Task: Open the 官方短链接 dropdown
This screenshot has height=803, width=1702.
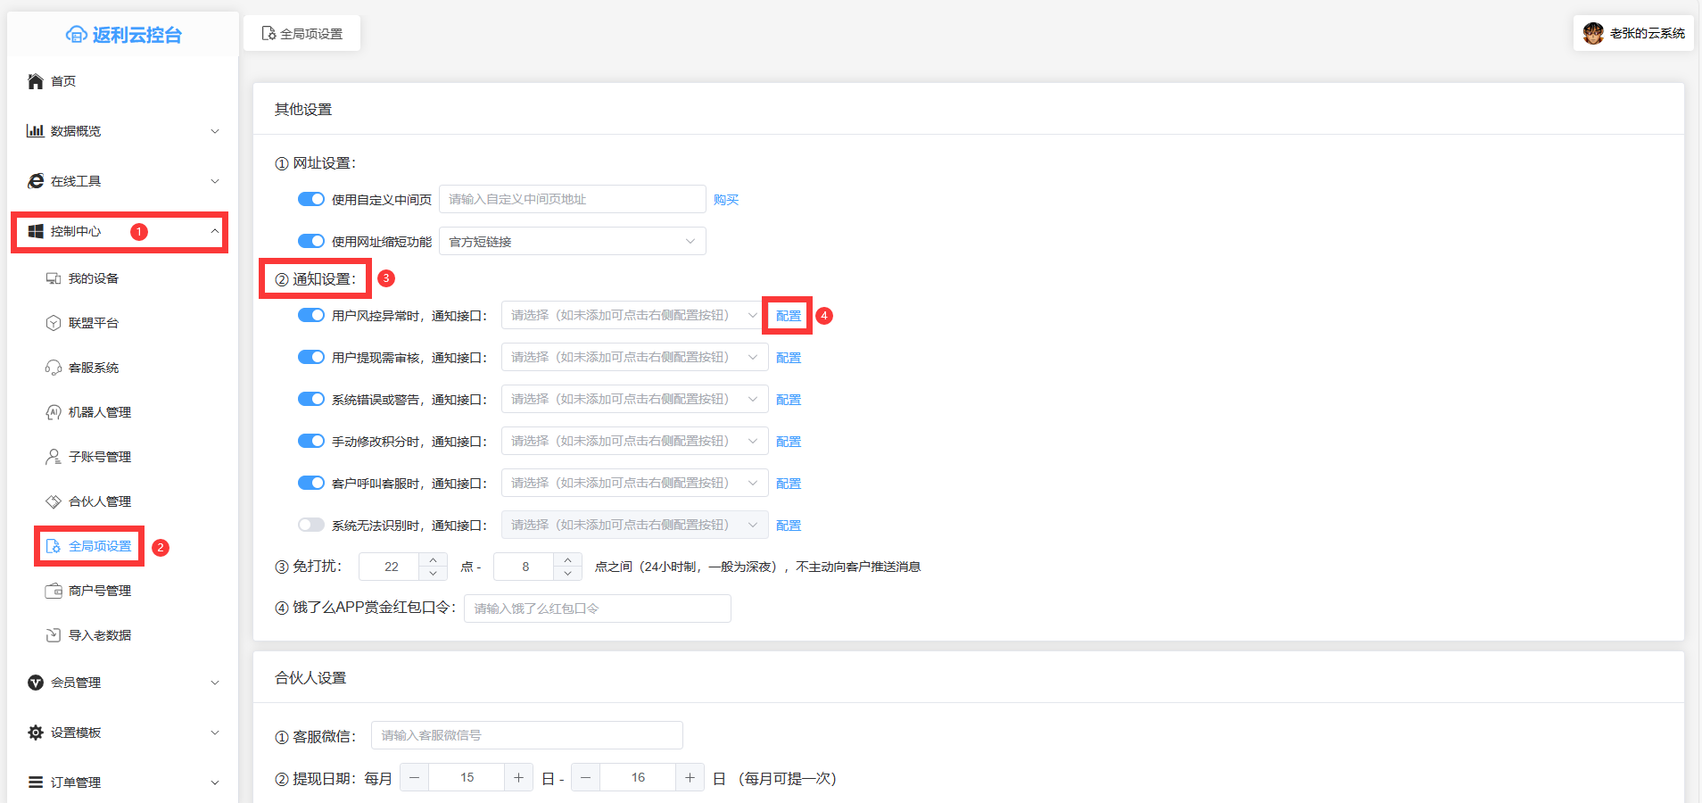Action: 572,241
